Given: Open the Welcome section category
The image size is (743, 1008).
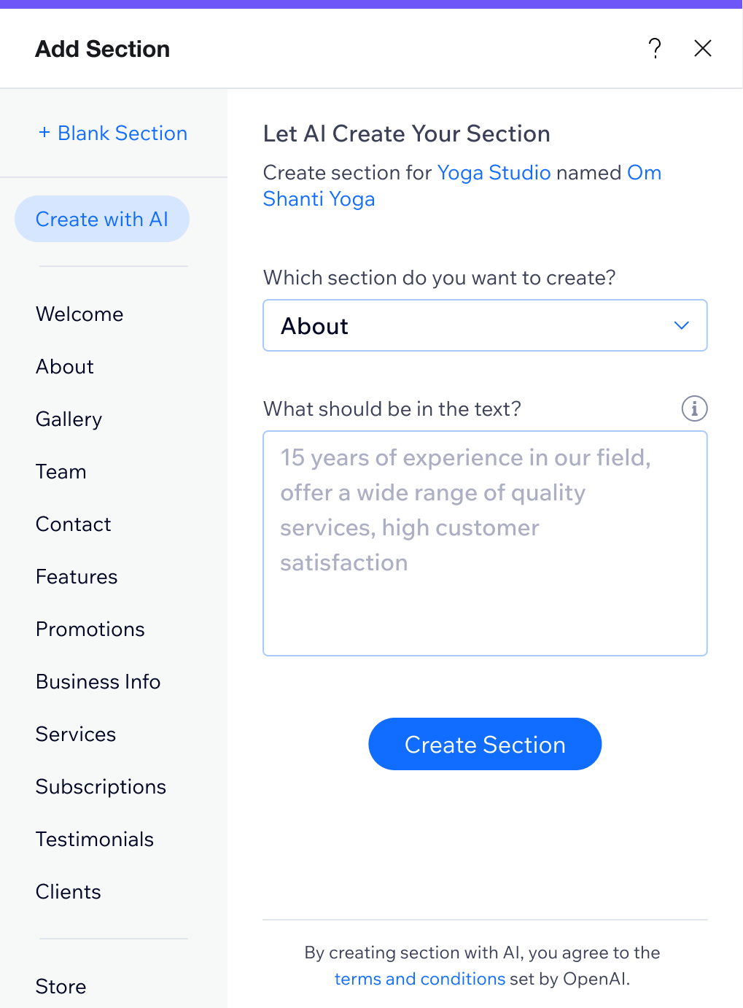Looking at the screenshot, I should point(79,314).
